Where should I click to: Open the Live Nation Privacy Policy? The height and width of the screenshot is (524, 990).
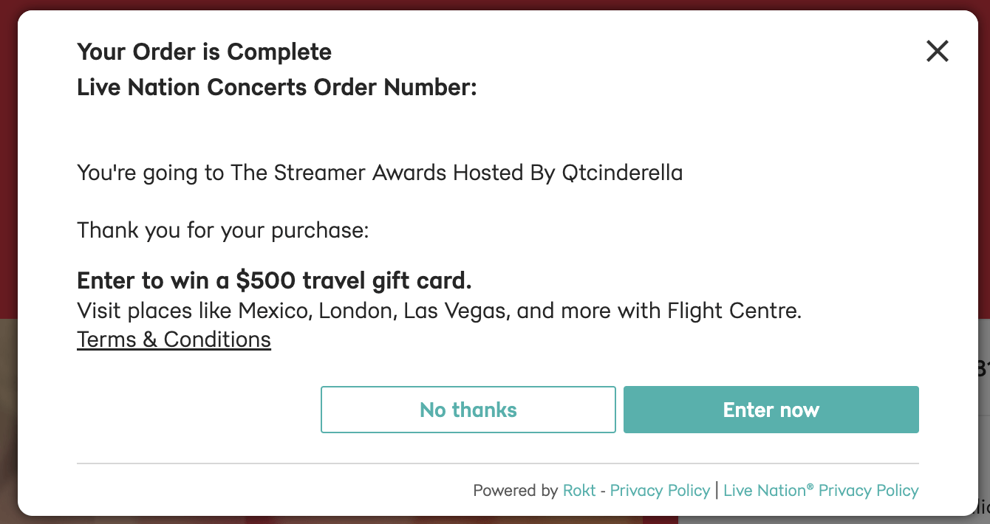[x=821, y=490]
